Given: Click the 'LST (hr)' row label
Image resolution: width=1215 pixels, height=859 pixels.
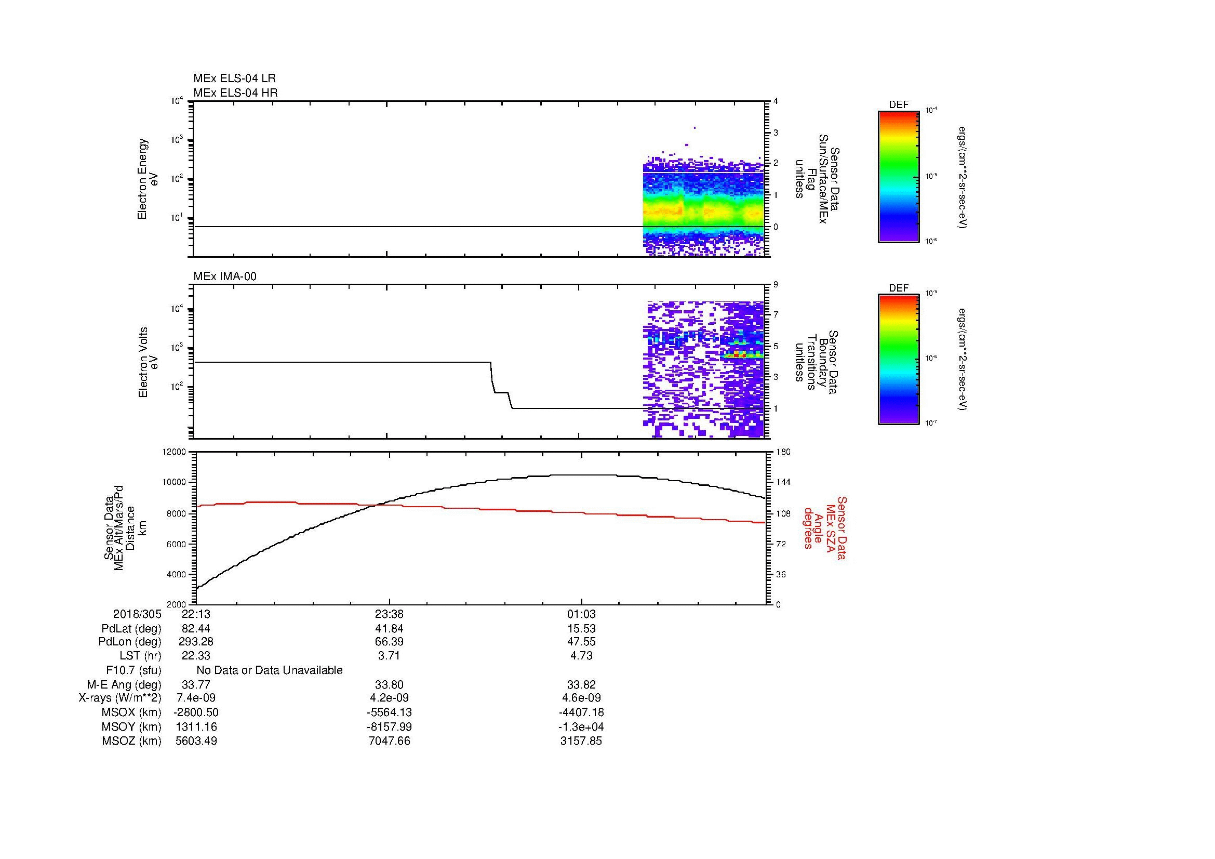Looking at the screenshot, I should point(140,656).
